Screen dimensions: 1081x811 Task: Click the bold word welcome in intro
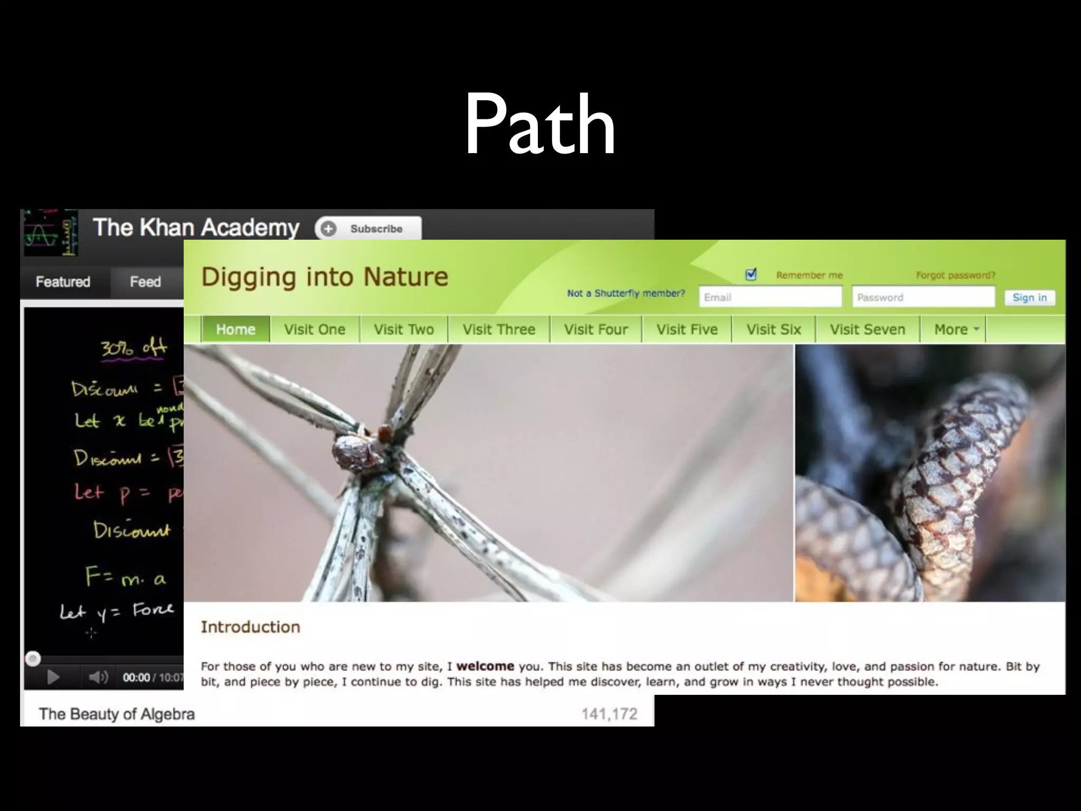tap(485, 666)
